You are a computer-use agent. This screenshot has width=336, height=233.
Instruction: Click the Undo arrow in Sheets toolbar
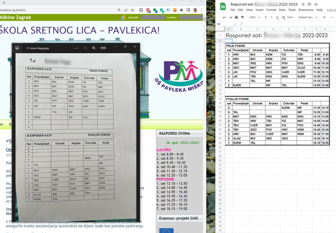(225, 17)
